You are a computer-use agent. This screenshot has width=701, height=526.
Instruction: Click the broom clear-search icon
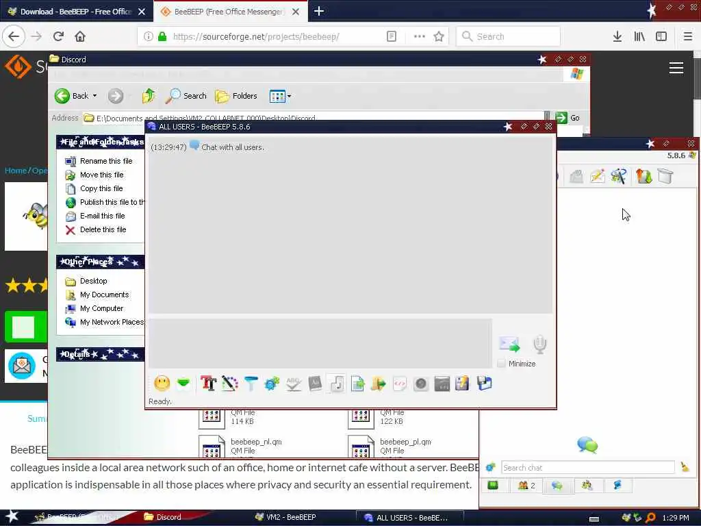[685, 467]
